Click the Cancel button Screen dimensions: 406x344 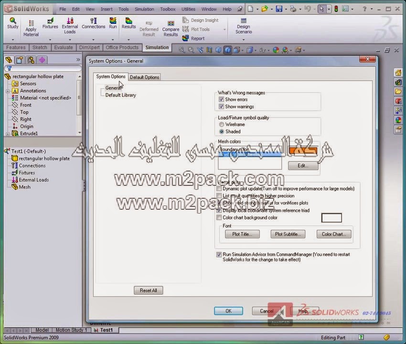tap(267, 311)
